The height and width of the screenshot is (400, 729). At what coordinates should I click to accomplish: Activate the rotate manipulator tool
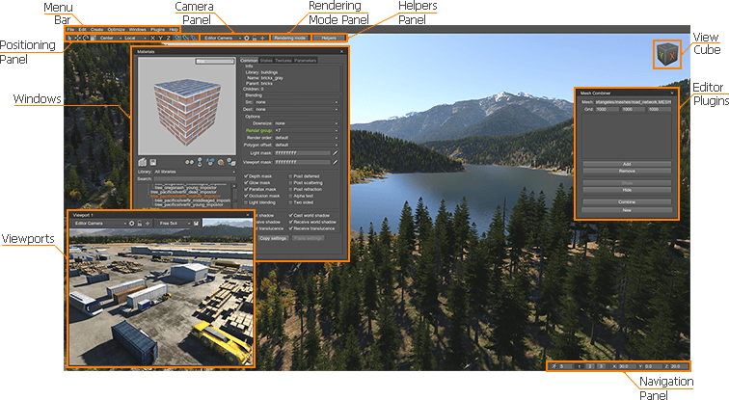(x=82, y=38)
